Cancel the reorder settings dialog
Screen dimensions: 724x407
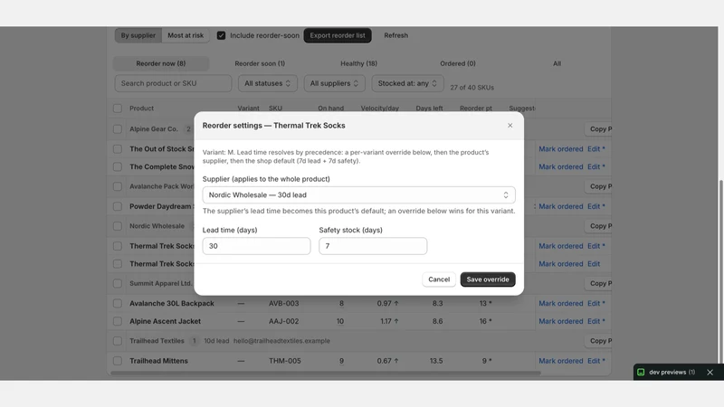click(x=439, y=279)
